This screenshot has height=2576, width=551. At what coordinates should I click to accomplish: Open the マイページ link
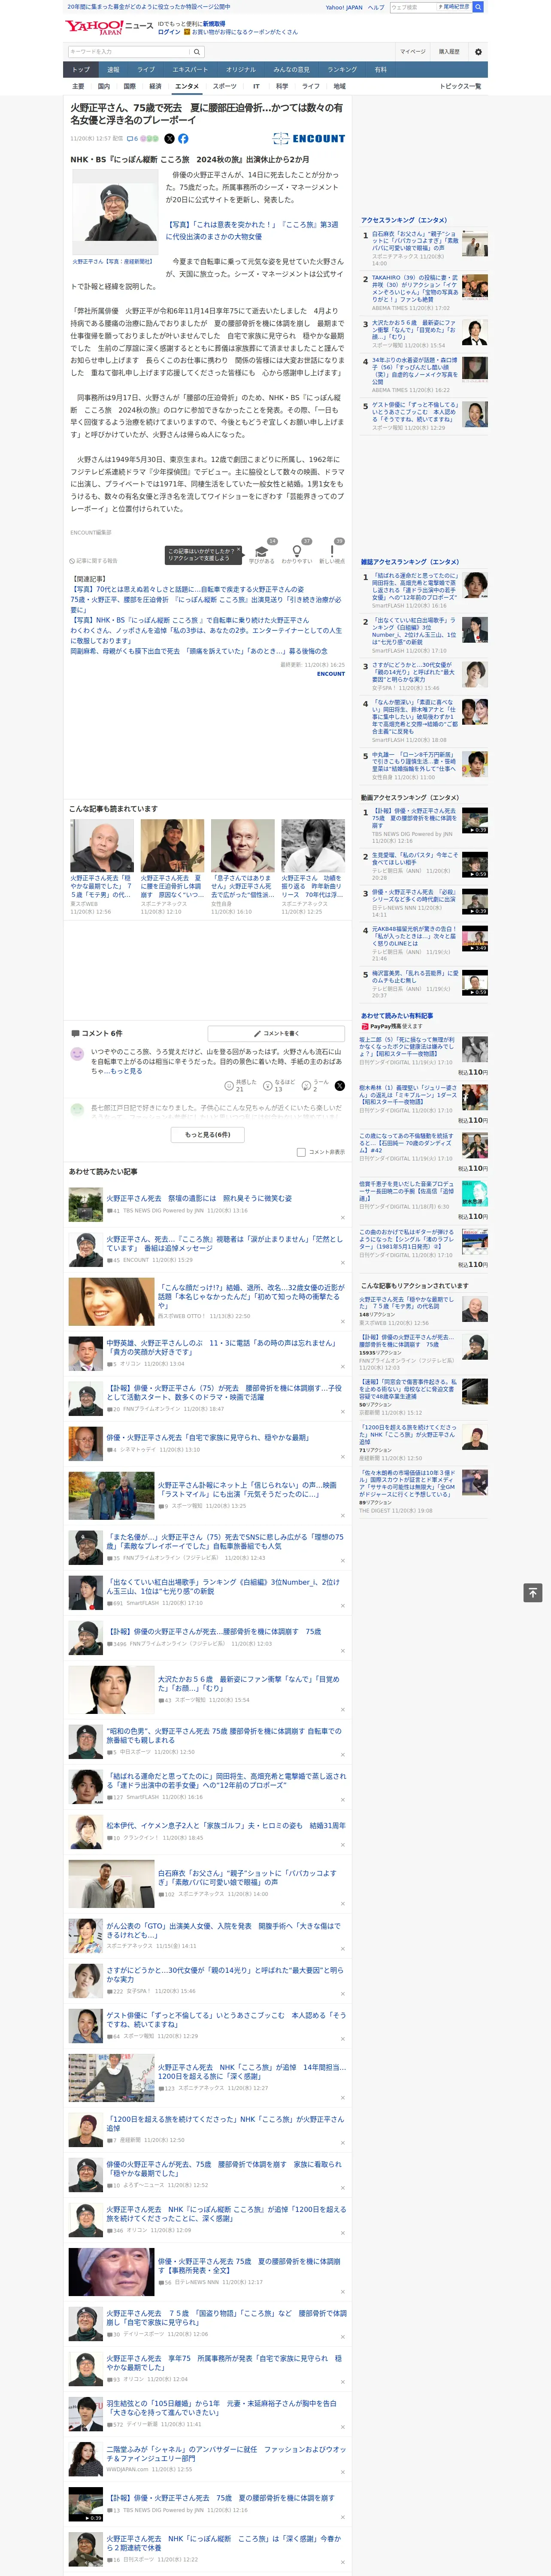(413, 52)
